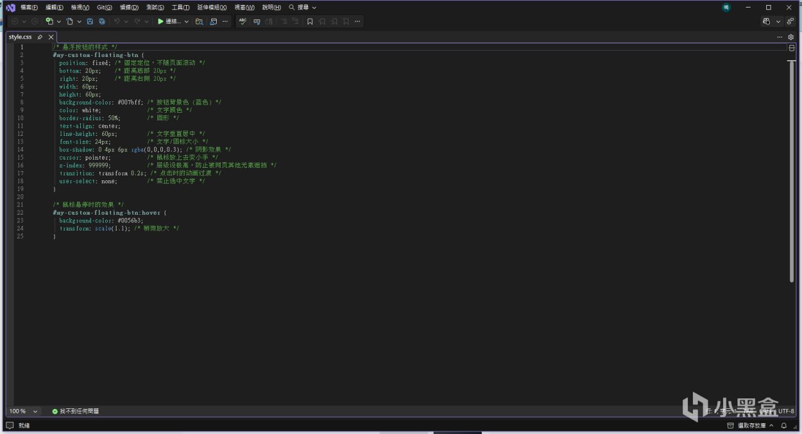The width and height of the screenshot is (802, 434).
Task: Close the style.css tab
Action: pyautogui.click(x=51, y=37)
